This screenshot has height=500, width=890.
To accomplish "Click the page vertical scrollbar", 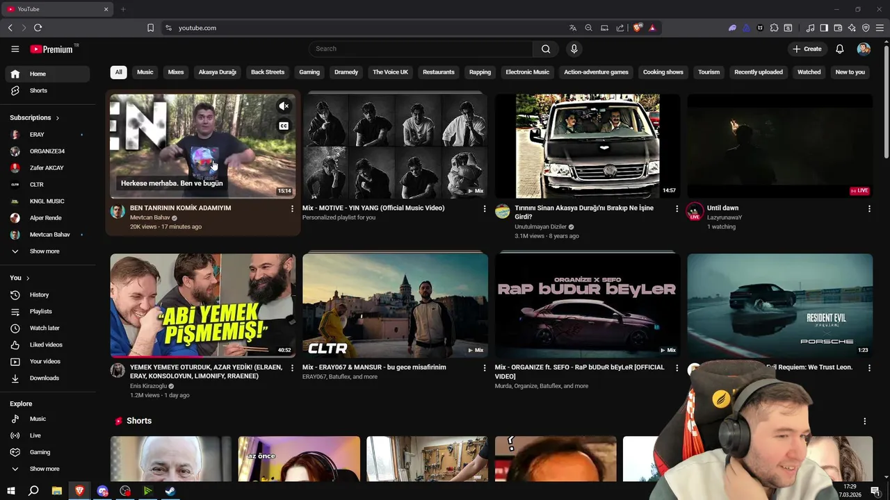I will point(886,101).
